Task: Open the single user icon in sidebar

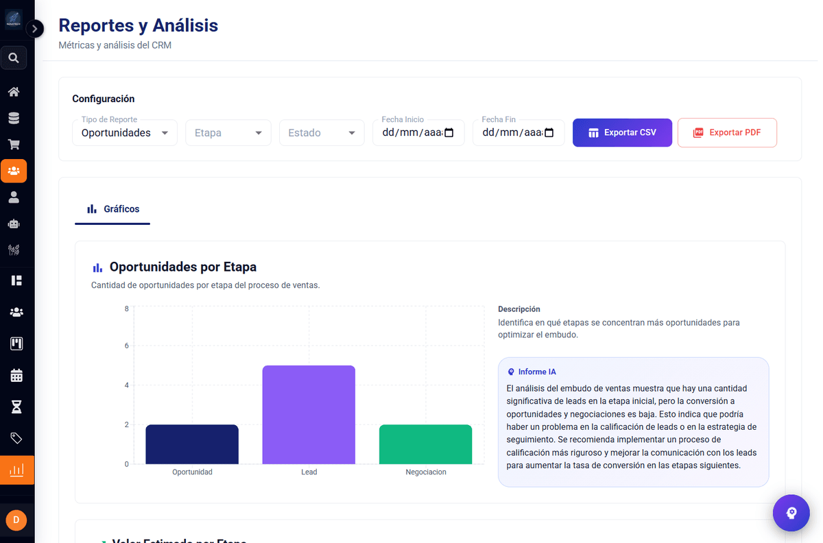Action: 14,197
